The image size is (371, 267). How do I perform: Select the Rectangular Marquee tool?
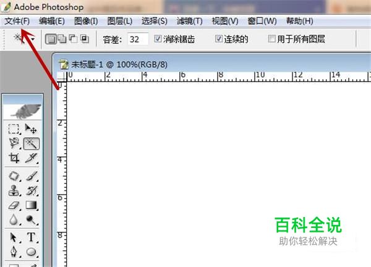14,129
